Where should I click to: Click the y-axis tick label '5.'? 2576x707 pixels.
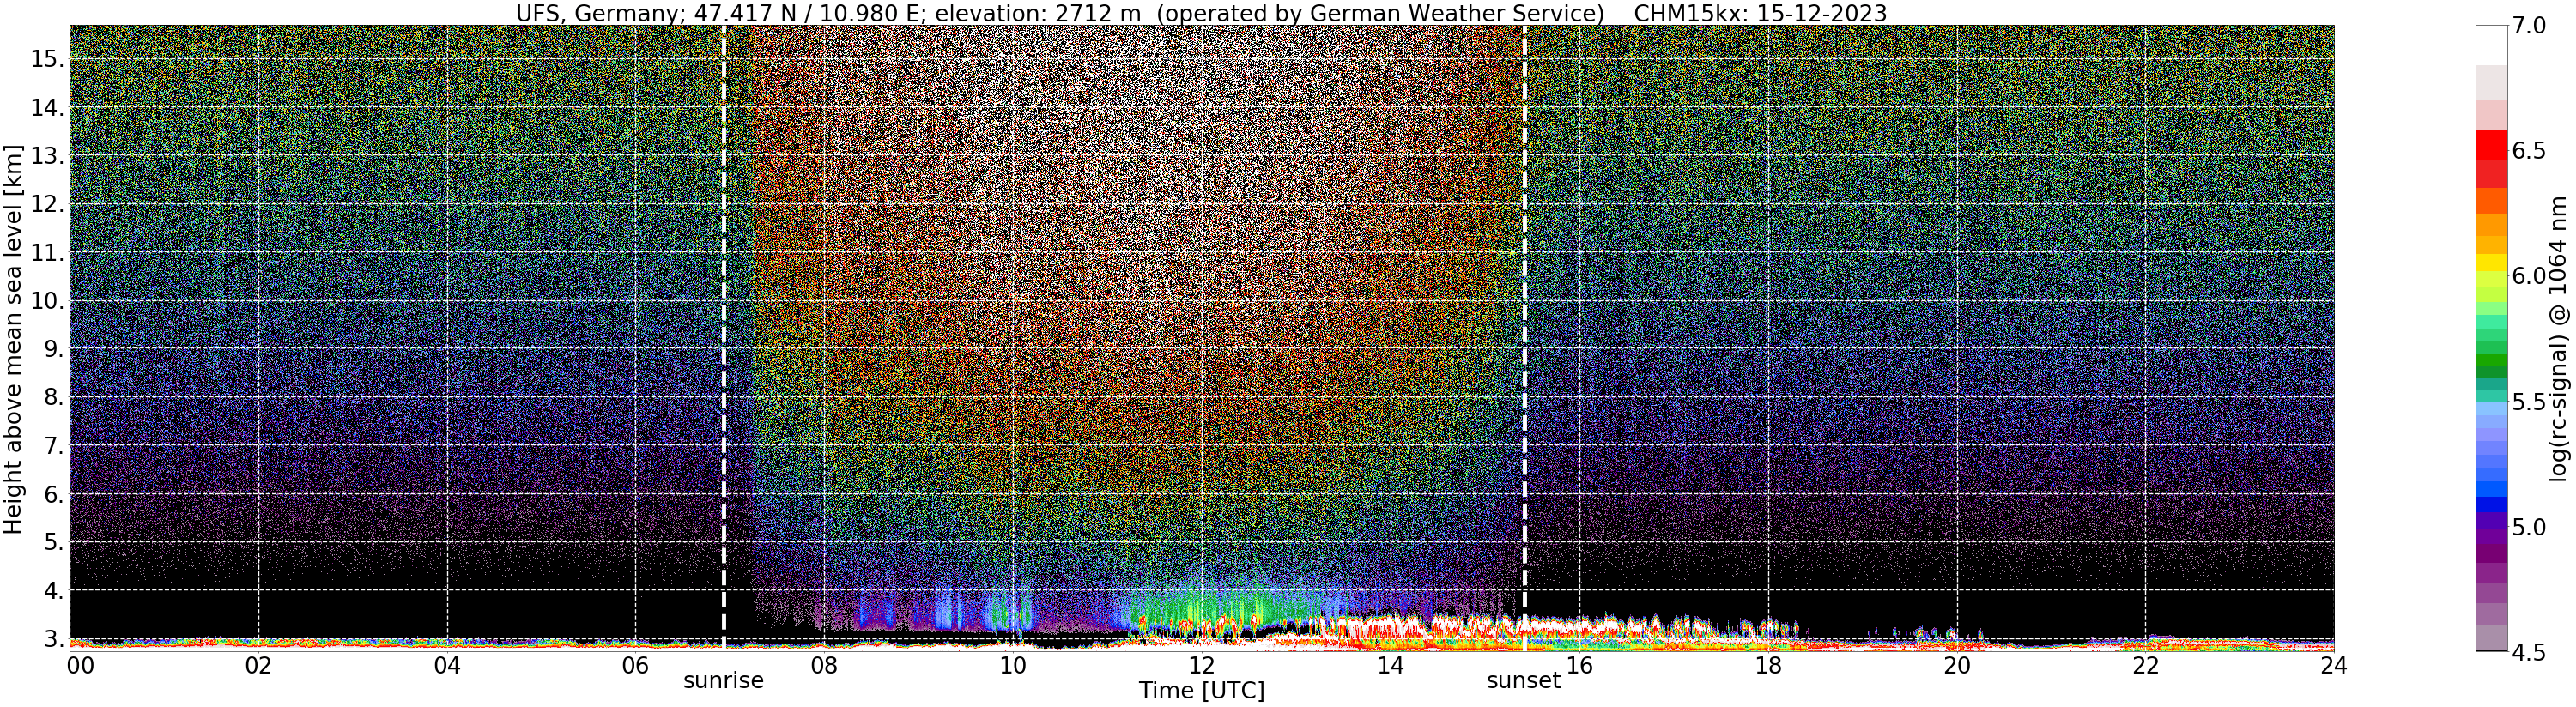tap(53, 542)
